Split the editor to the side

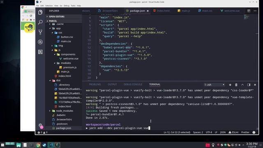coord(249,11)
